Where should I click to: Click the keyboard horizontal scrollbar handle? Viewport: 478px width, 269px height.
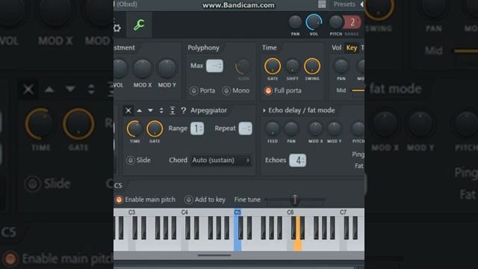(x=214, y=256)
